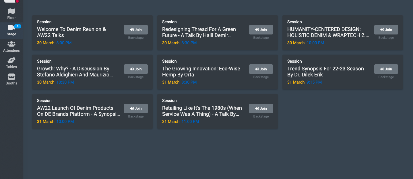Click Backstage link under Trend Synopsis session
Viewport: 413px width, 179px height.
(386, 77)
